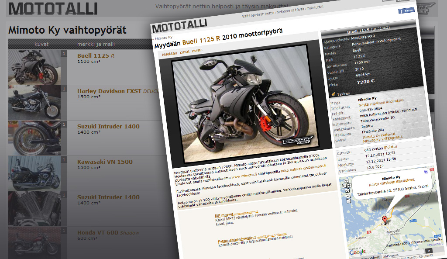Open the Mimoto Ky kotisivut link
Viewport: 447px width, 259px height.
coord(378,136)
